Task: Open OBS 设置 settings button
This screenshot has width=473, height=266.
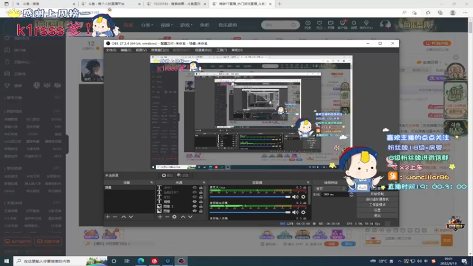Action: [x=377, y=210]
